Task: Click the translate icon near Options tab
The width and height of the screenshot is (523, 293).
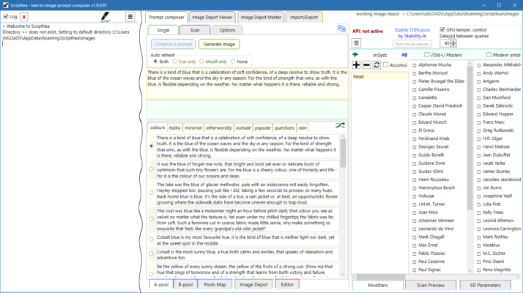Action: [x=341, y=29]
